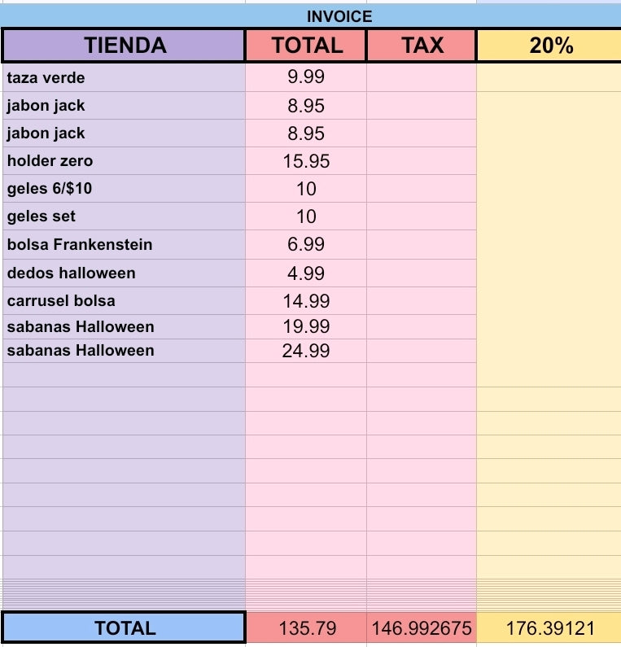Select the 176.39121 total cell
Screen dimensions: 621x647
pos(549,628)
